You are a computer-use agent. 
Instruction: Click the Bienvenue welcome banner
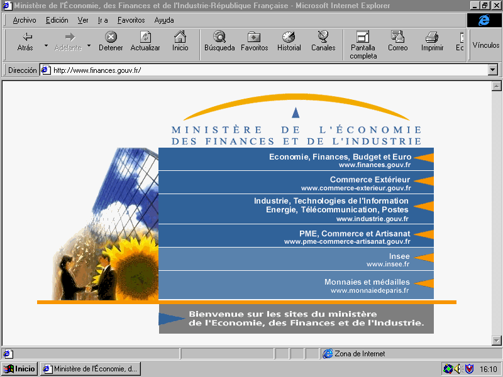point(296,319)
